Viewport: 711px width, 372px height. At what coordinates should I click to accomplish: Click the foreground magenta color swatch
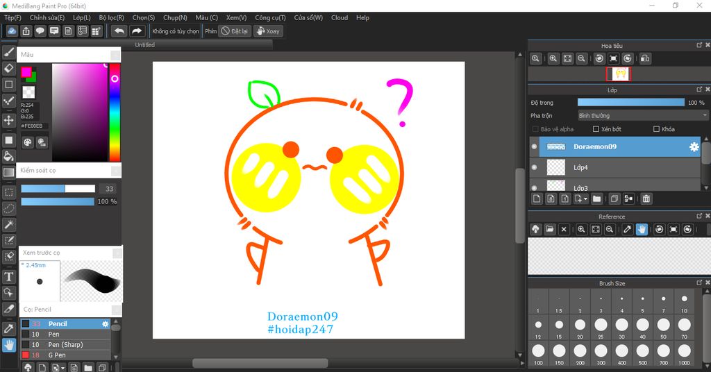click(26, 71)
